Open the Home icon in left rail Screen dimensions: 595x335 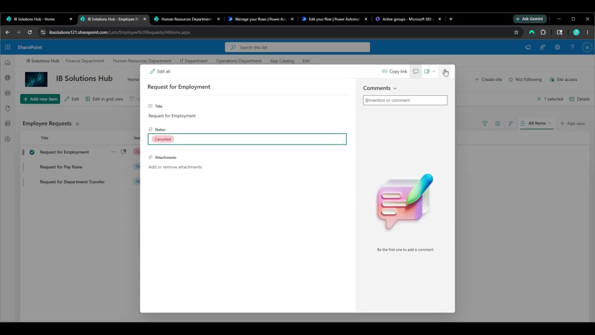coord(8,62)
